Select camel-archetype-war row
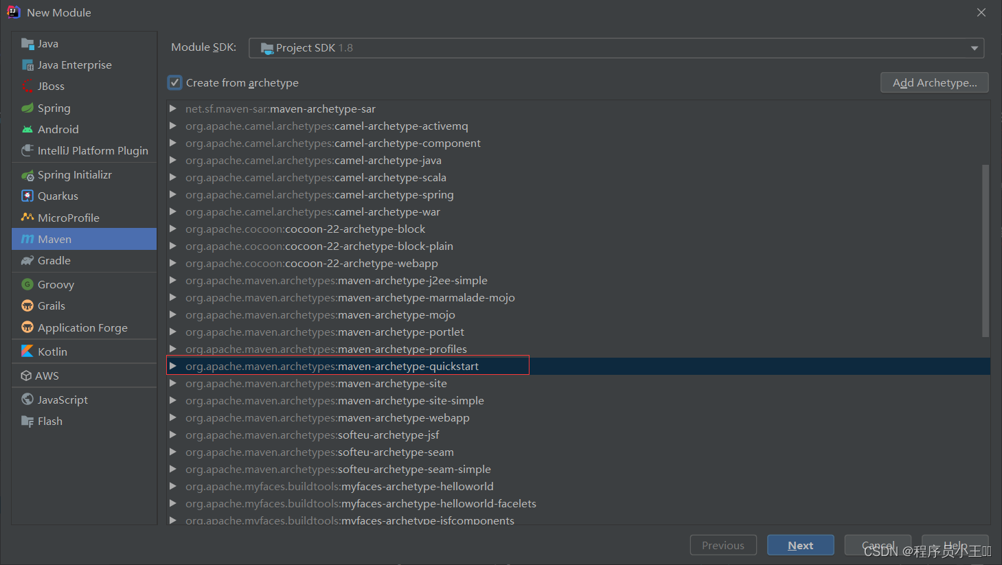Screen dimensions: 1002x565 578,212
